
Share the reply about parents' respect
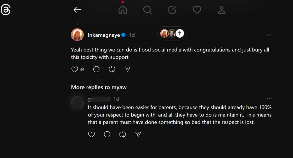(x=138, y=134)
